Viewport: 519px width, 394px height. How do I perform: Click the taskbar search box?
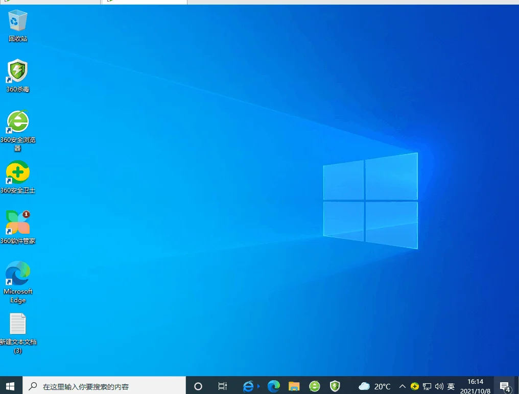coord(104,386)
